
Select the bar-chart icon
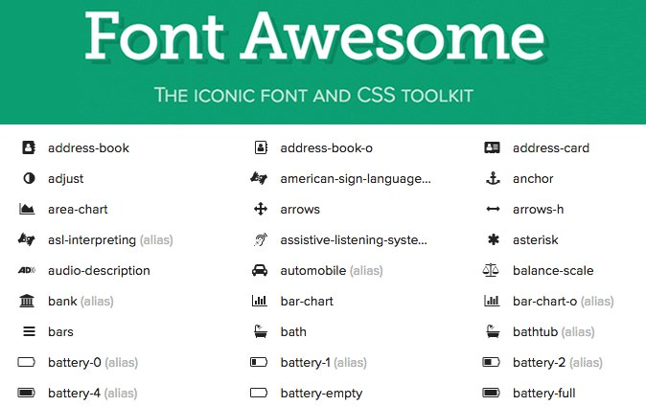[260, 301]
